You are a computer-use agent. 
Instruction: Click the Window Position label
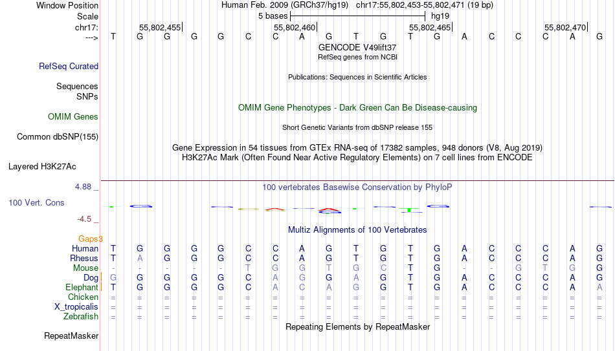(x=67, y=5)
